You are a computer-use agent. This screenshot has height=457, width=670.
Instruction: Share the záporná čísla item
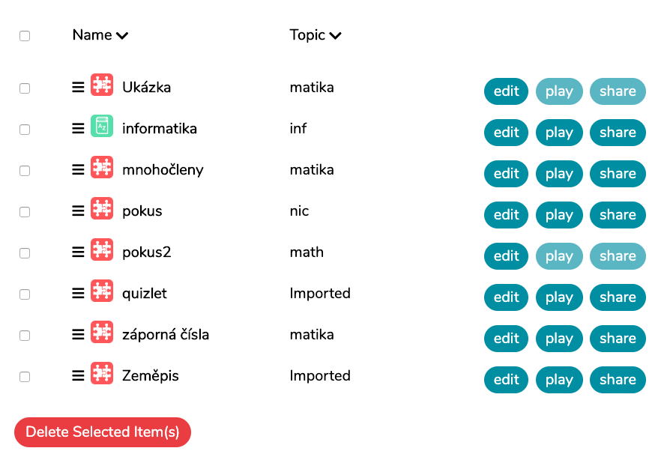pyautogui.click(x=618, y=339)
